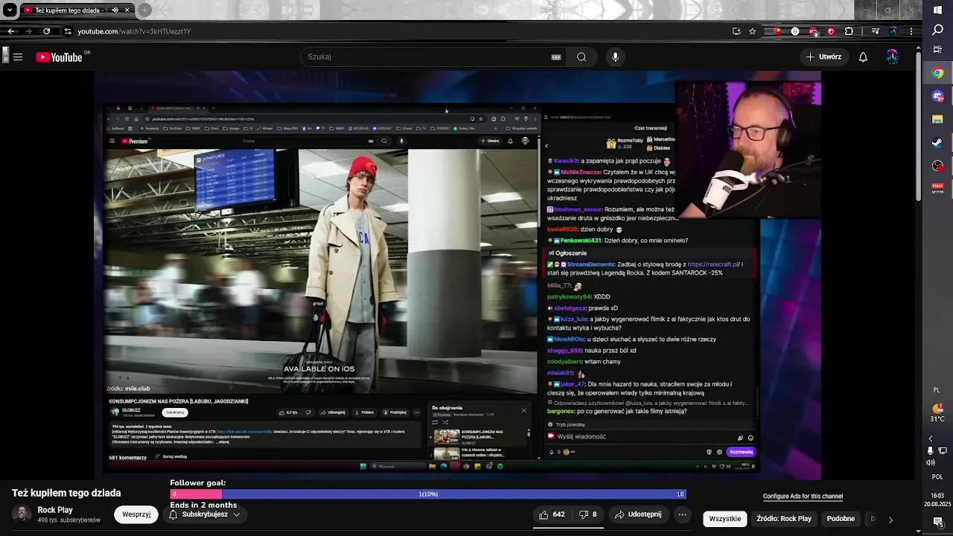Open the Rock Play channel name link
953x536 pixels.
click(x=55, y=510)
